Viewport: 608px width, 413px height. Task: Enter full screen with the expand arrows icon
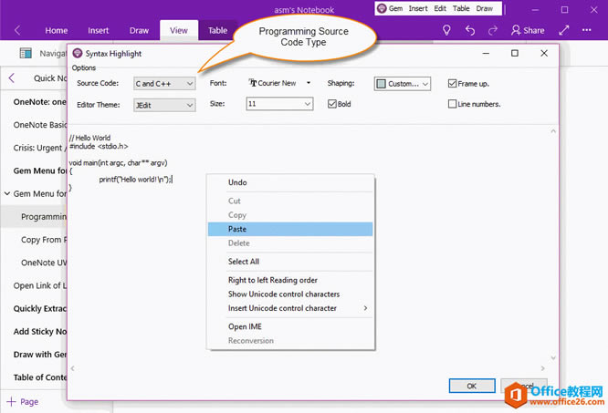564,30
